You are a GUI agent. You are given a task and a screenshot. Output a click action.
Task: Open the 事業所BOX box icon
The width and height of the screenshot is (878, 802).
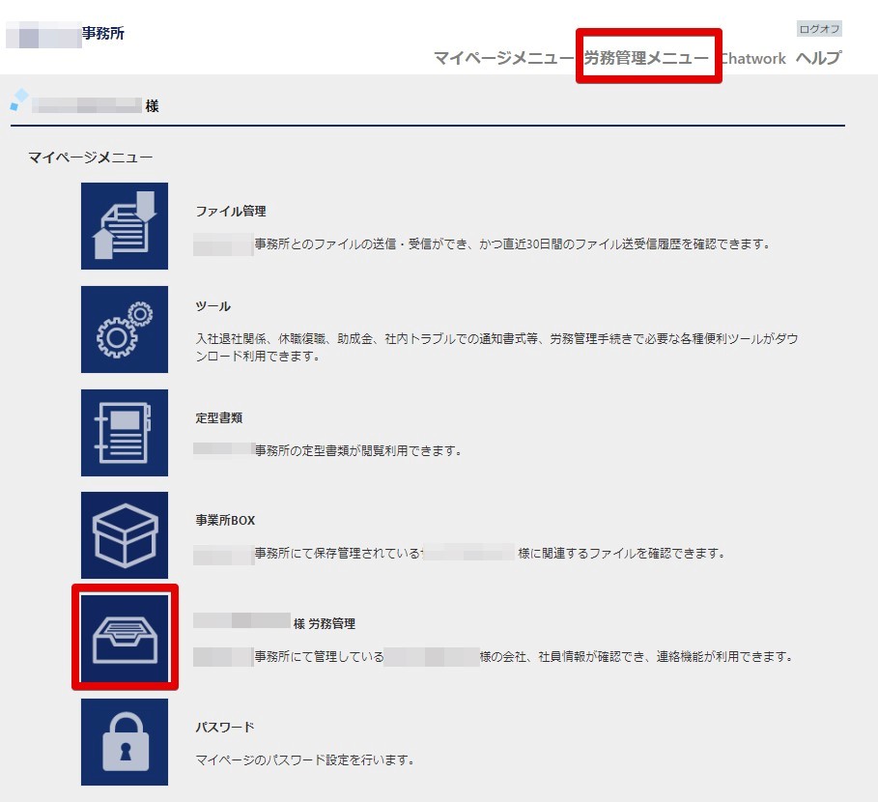point(125,535)
